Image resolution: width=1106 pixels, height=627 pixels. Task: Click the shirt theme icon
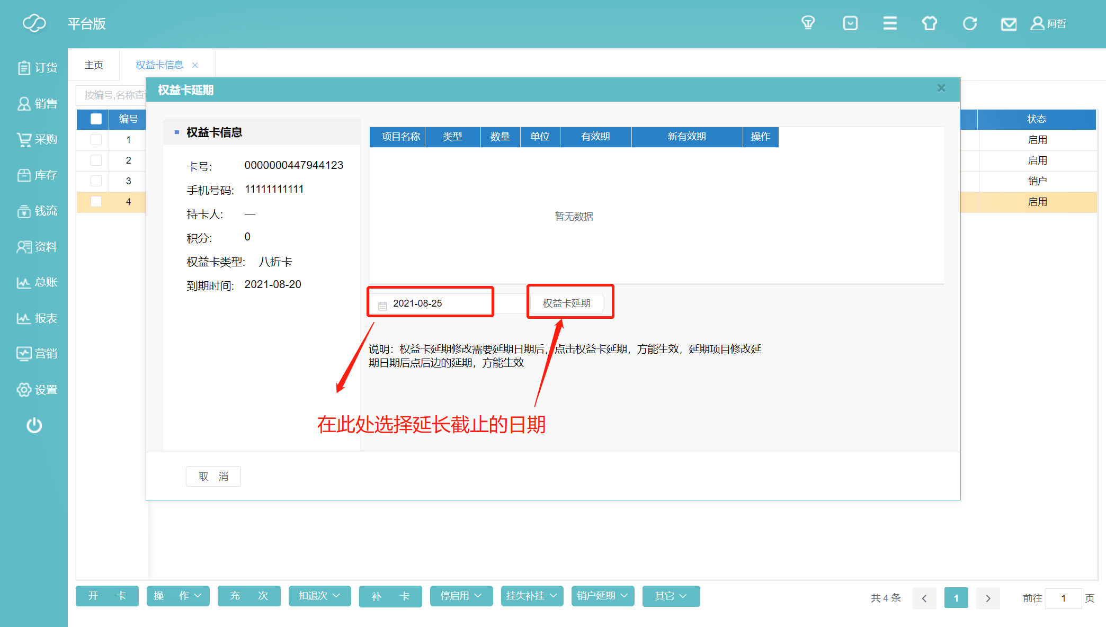click(930, 23)
